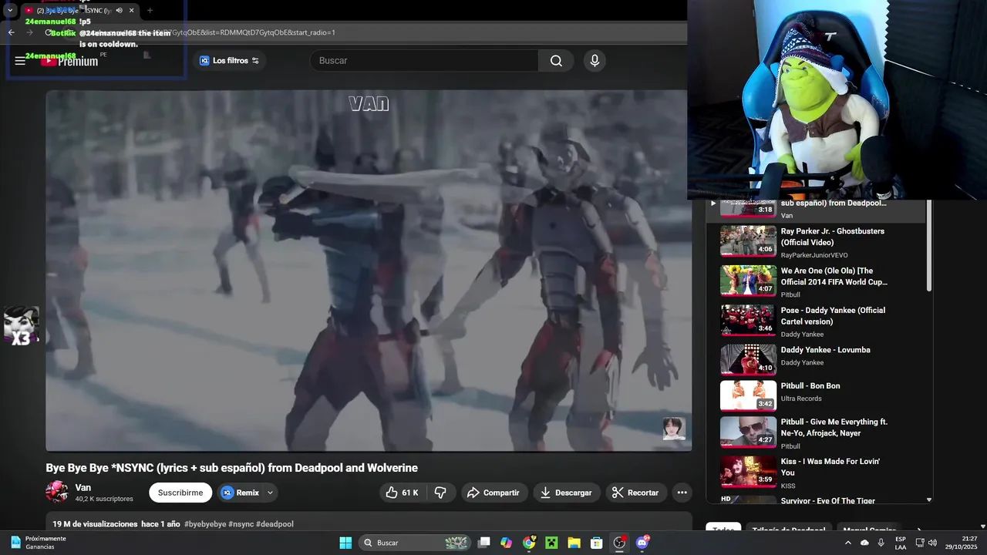Pause the Deadpool video player
Image resolution: width=987 pixels, height=555 pixels.
click(x=369, y=271)
